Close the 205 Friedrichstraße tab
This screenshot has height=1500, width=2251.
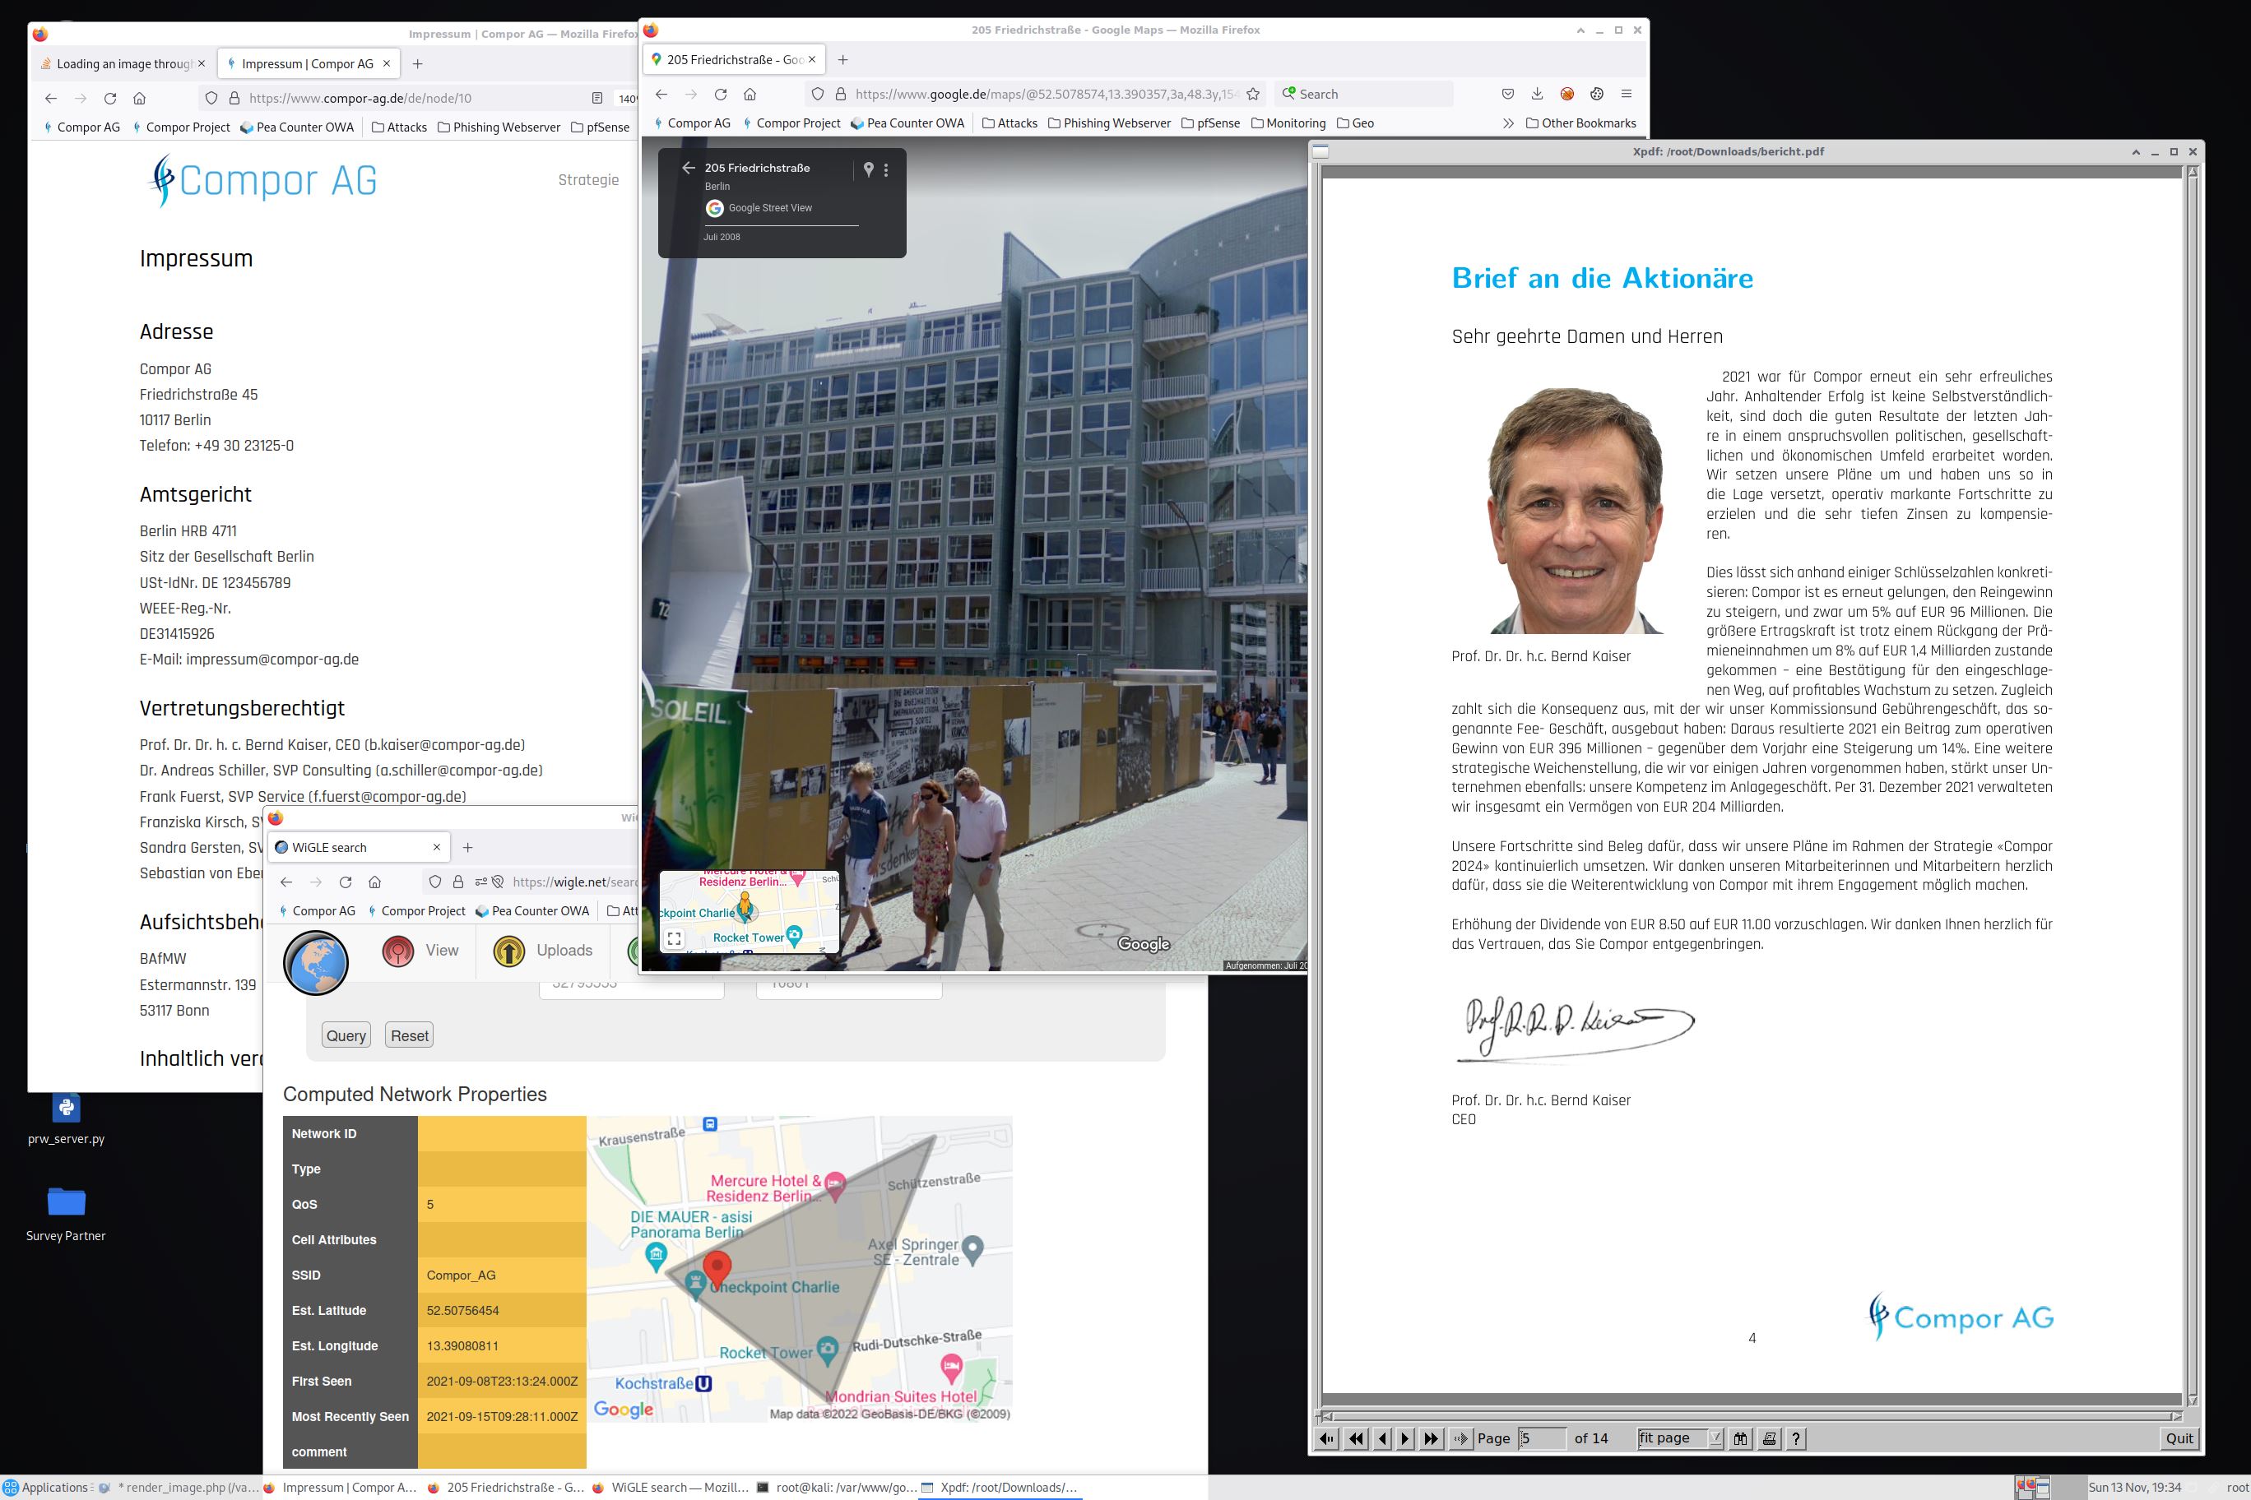(x=811, y=59)
